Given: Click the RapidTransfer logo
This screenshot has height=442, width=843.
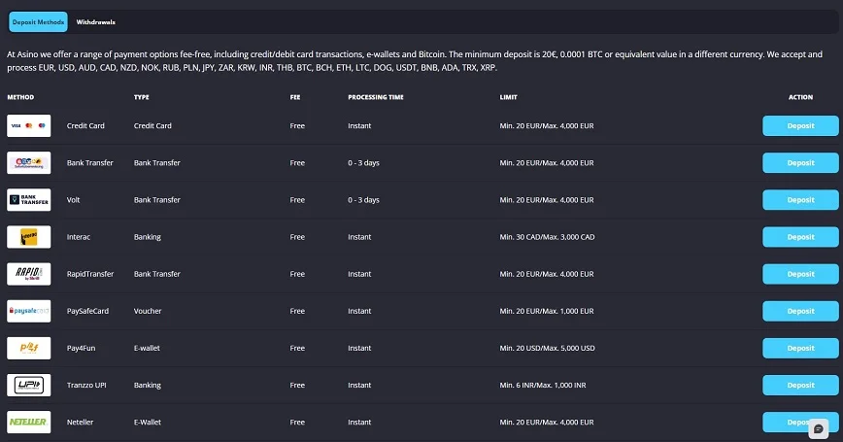Looking at the screenshot, I should pos(29,274).
